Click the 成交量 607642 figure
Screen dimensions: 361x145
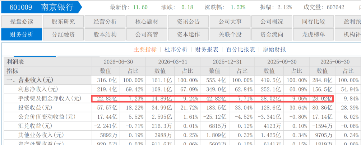[324, 7]
